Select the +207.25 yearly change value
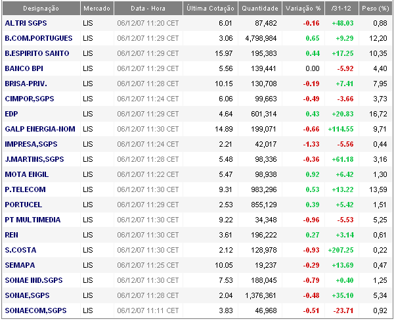The image size is (396, 321). (x=341, y=250)
